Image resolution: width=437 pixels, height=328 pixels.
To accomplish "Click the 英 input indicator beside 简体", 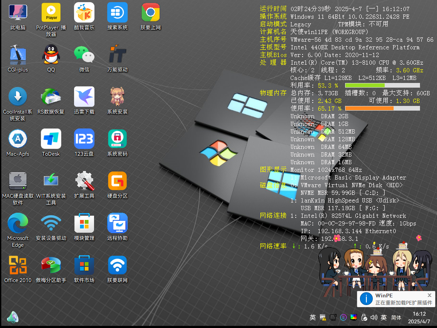I will click(384, 317).
